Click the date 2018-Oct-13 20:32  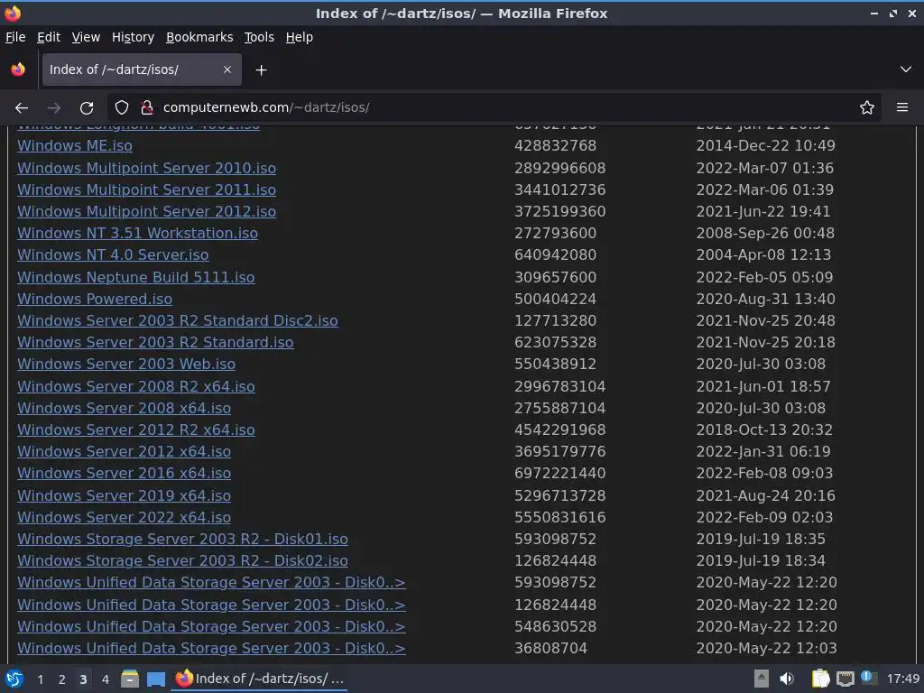(764, 430)
